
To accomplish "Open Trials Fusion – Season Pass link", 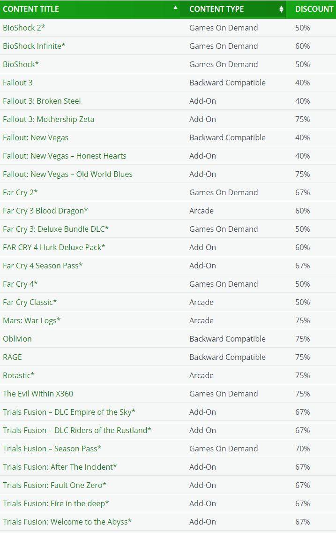I will 52,449.
